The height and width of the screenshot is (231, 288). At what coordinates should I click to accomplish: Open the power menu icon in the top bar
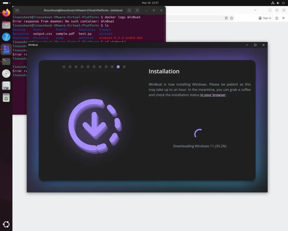(x=283, y=3)
